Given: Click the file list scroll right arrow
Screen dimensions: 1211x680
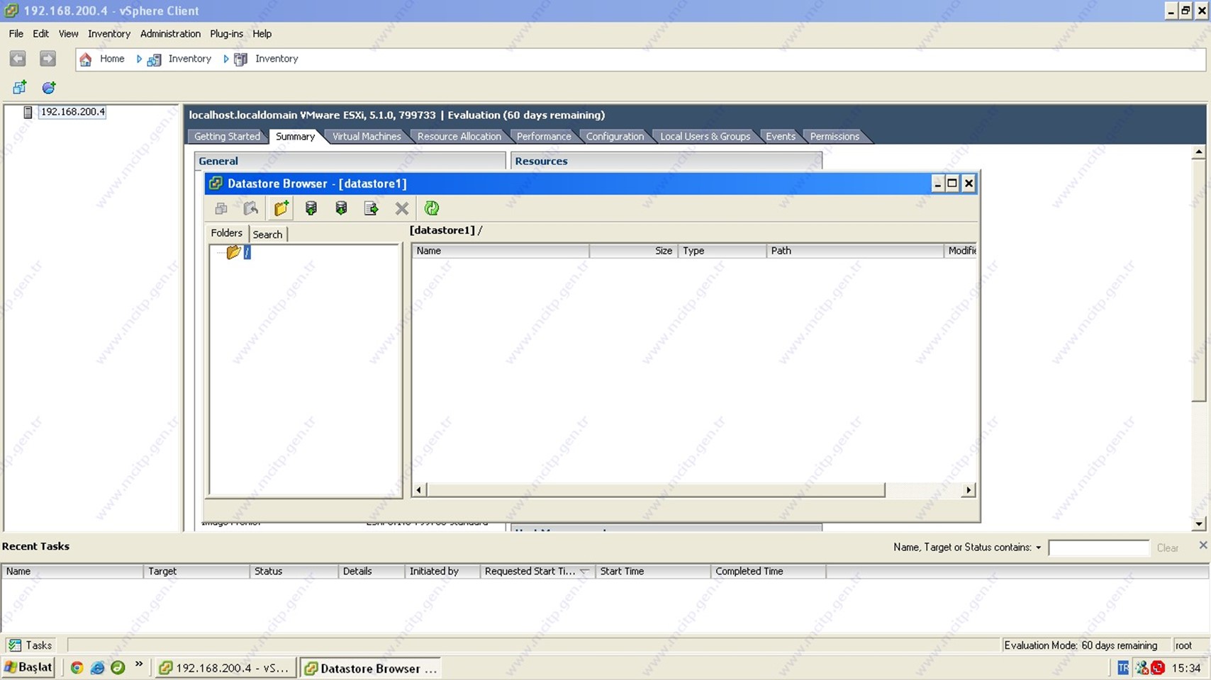Looking at the screenshot, I should pos(969,490).
